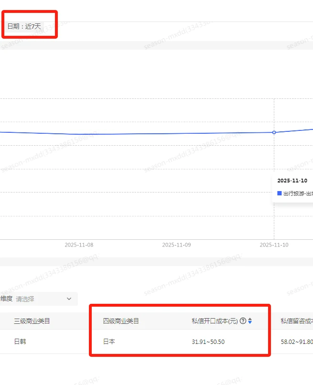Click the 2025-11-08 axis label
This screenshot has height=385, width=313.
point(79,245)
